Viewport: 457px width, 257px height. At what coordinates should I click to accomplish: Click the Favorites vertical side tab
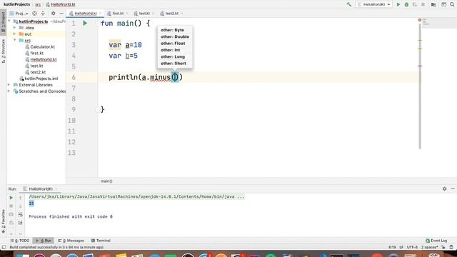[x=3, y=221]
